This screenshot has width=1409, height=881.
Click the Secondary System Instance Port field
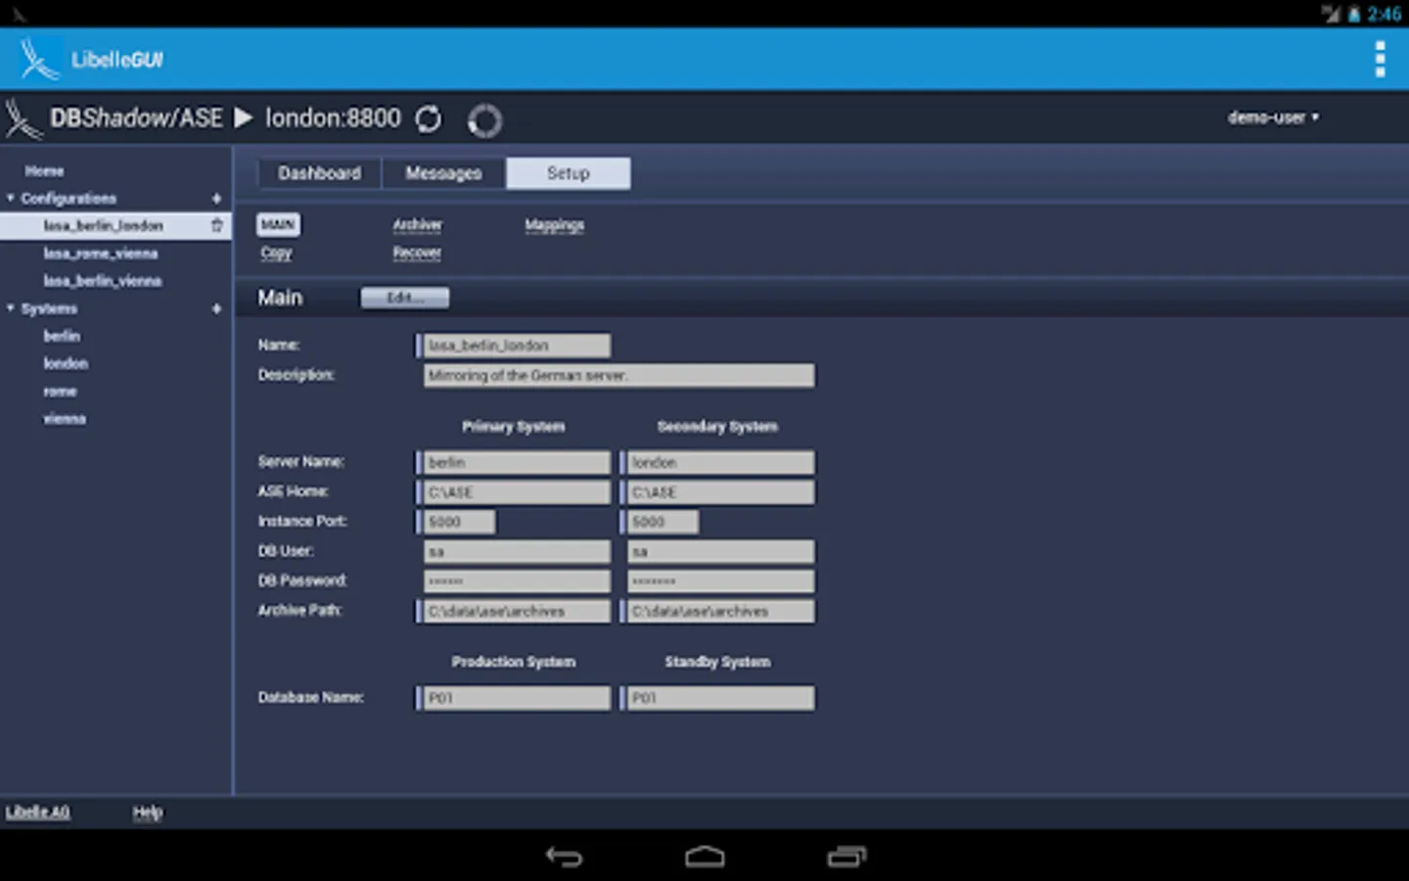pyautogui.click(x=662, y=522)
